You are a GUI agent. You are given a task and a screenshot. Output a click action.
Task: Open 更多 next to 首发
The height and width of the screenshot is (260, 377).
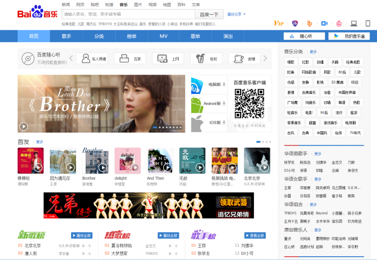coord(40,142)
